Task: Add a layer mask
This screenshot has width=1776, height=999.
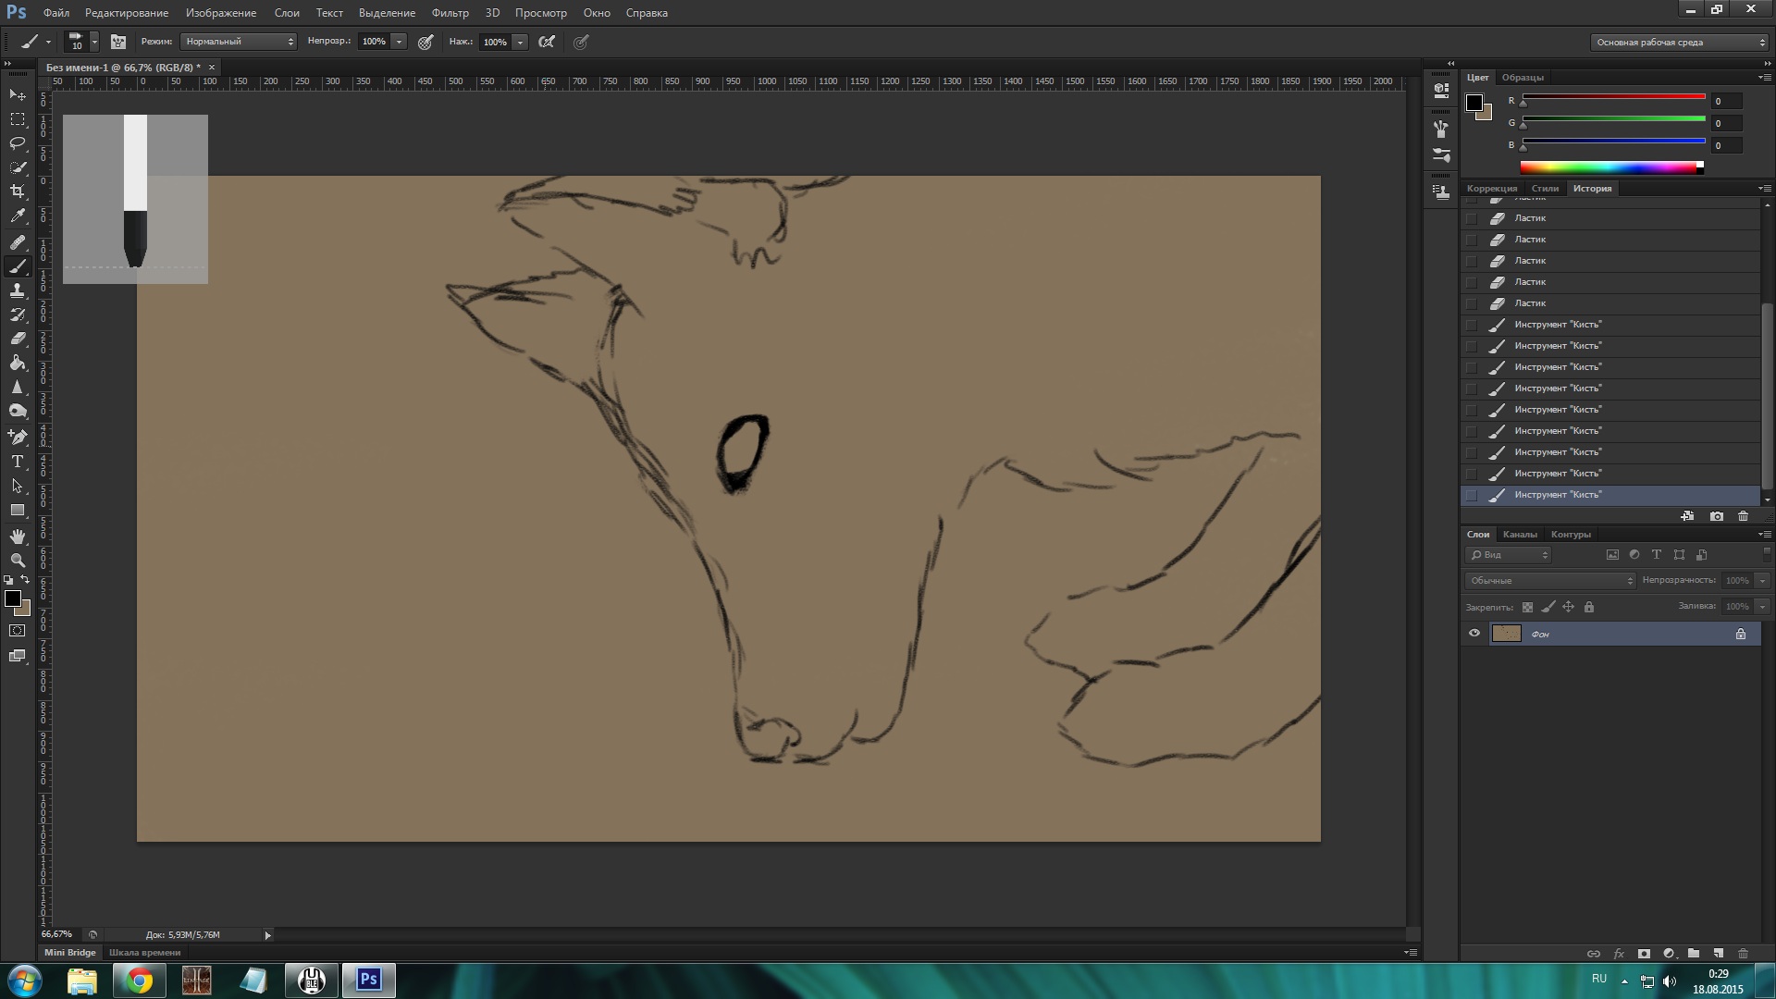Action: (1644, 954)
